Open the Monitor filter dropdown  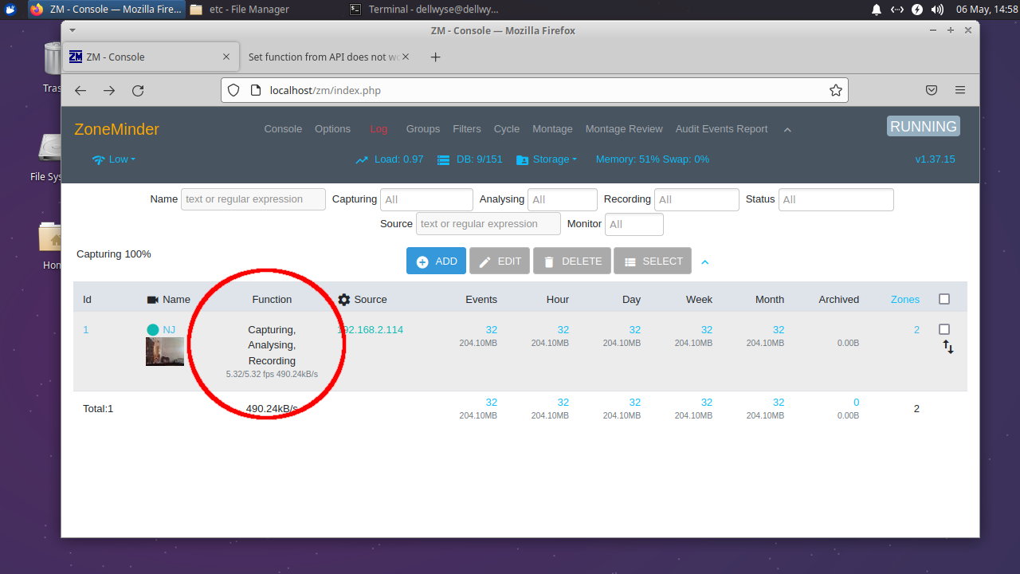(634, 224)
